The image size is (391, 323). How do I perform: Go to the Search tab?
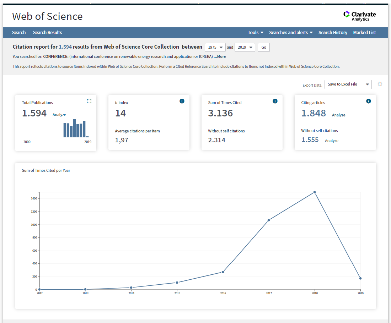pyautogui.click(x=19, y=33)
